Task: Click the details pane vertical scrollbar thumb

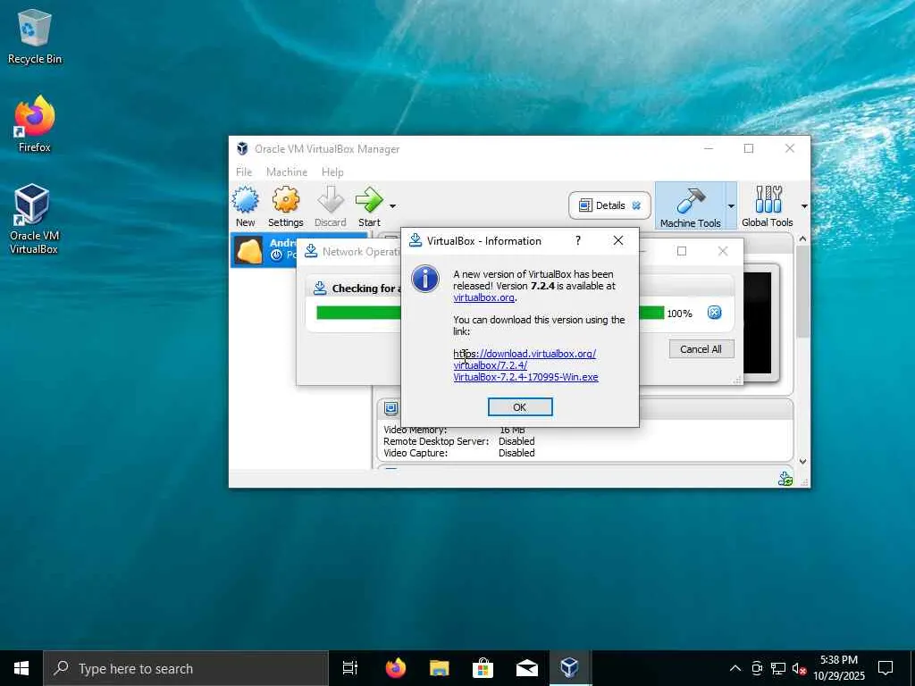Action: [x=802, y=290]
